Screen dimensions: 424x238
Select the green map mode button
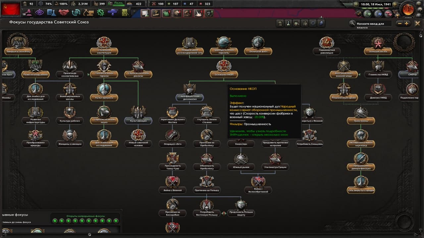tap(367, 14)
